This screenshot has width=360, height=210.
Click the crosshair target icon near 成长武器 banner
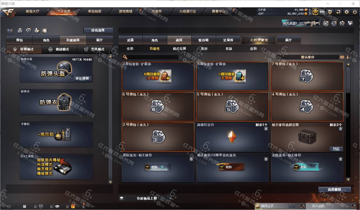point(334,23)
